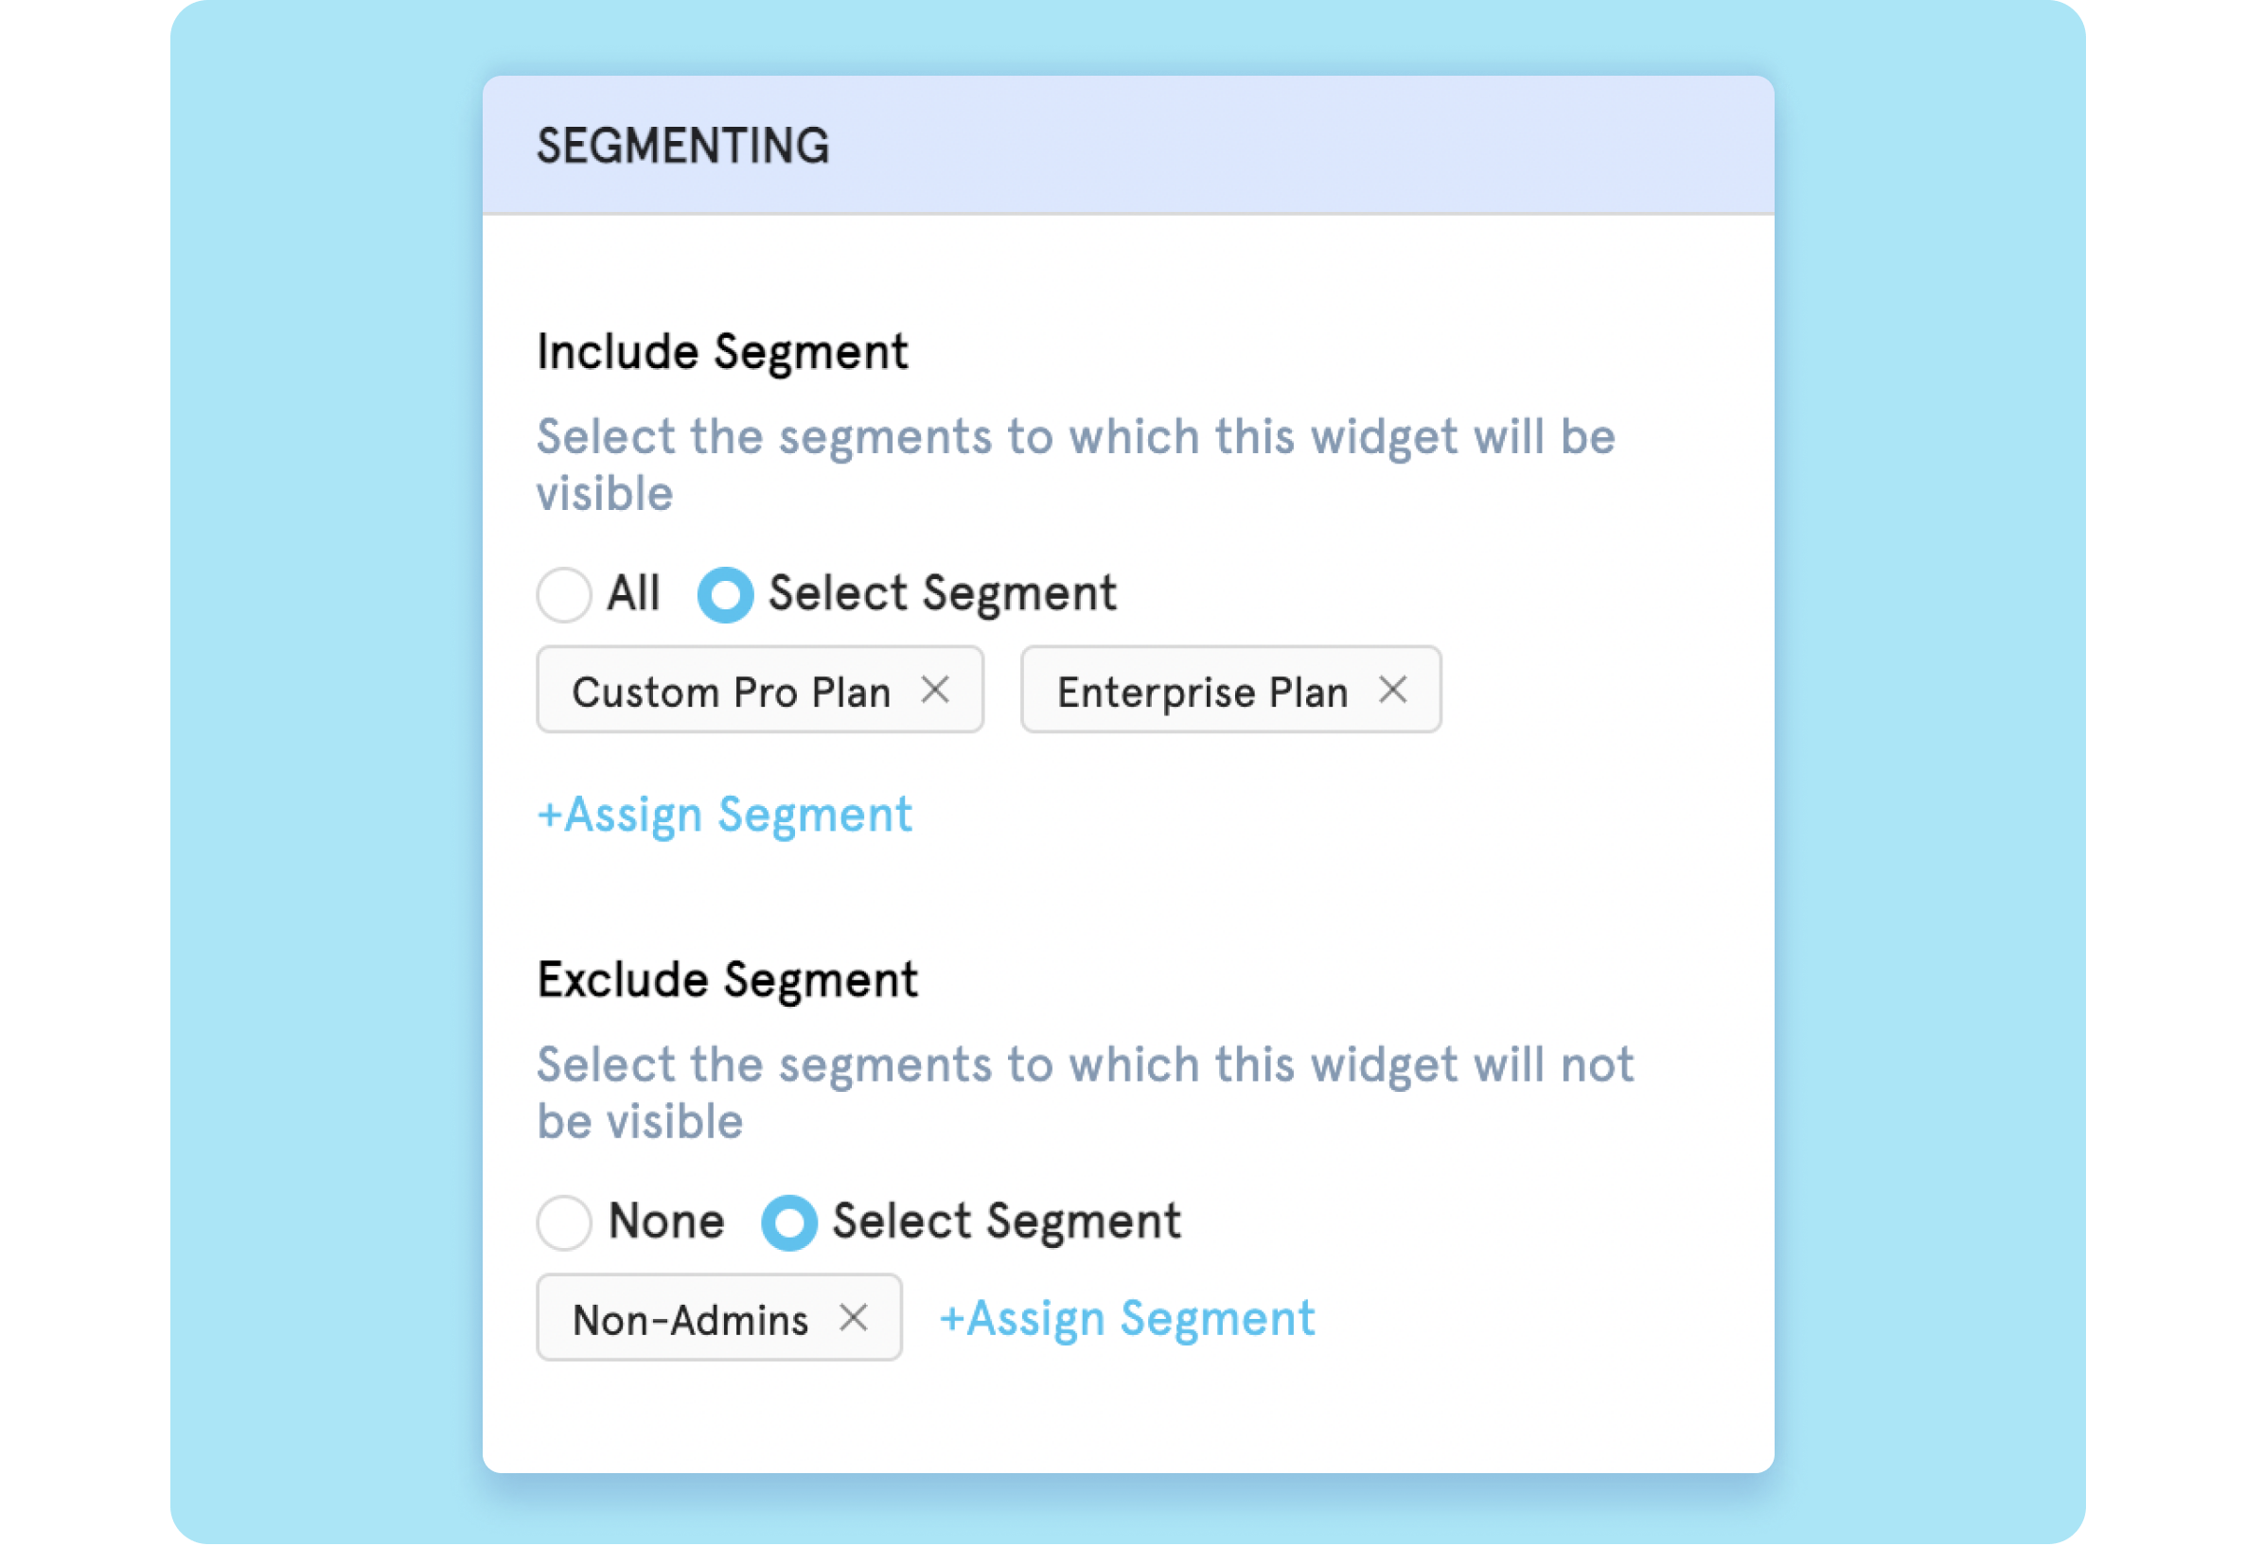Remove the Enterprise Plan segment via its X

1393,690
